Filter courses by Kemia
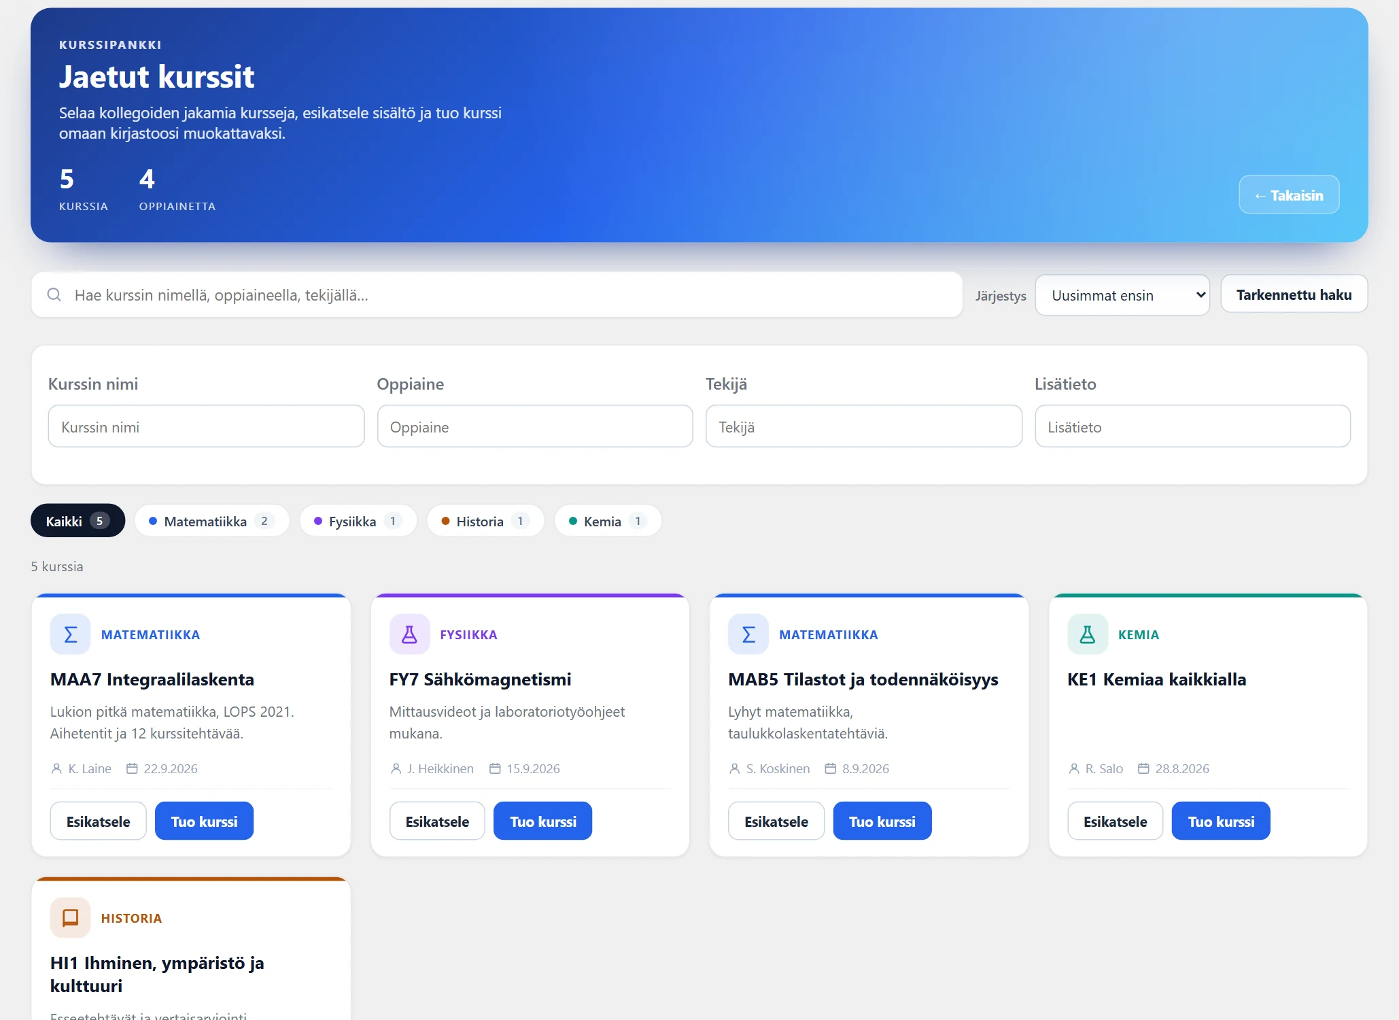This screenshot has height=1020, width=1399. point(608,521)
